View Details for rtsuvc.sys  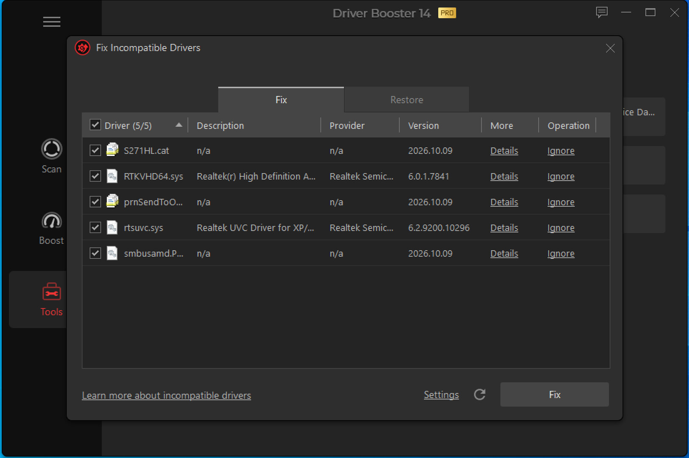coord(504,228)
